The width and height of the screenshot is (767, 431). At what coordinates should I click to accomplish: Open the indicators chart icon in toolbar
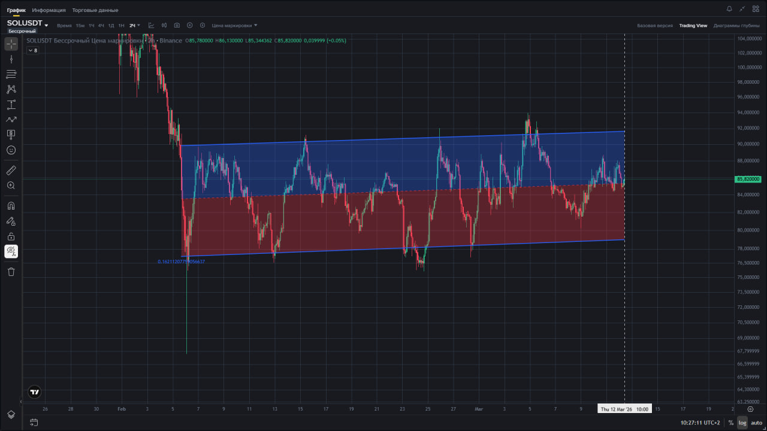pos(151,25)
